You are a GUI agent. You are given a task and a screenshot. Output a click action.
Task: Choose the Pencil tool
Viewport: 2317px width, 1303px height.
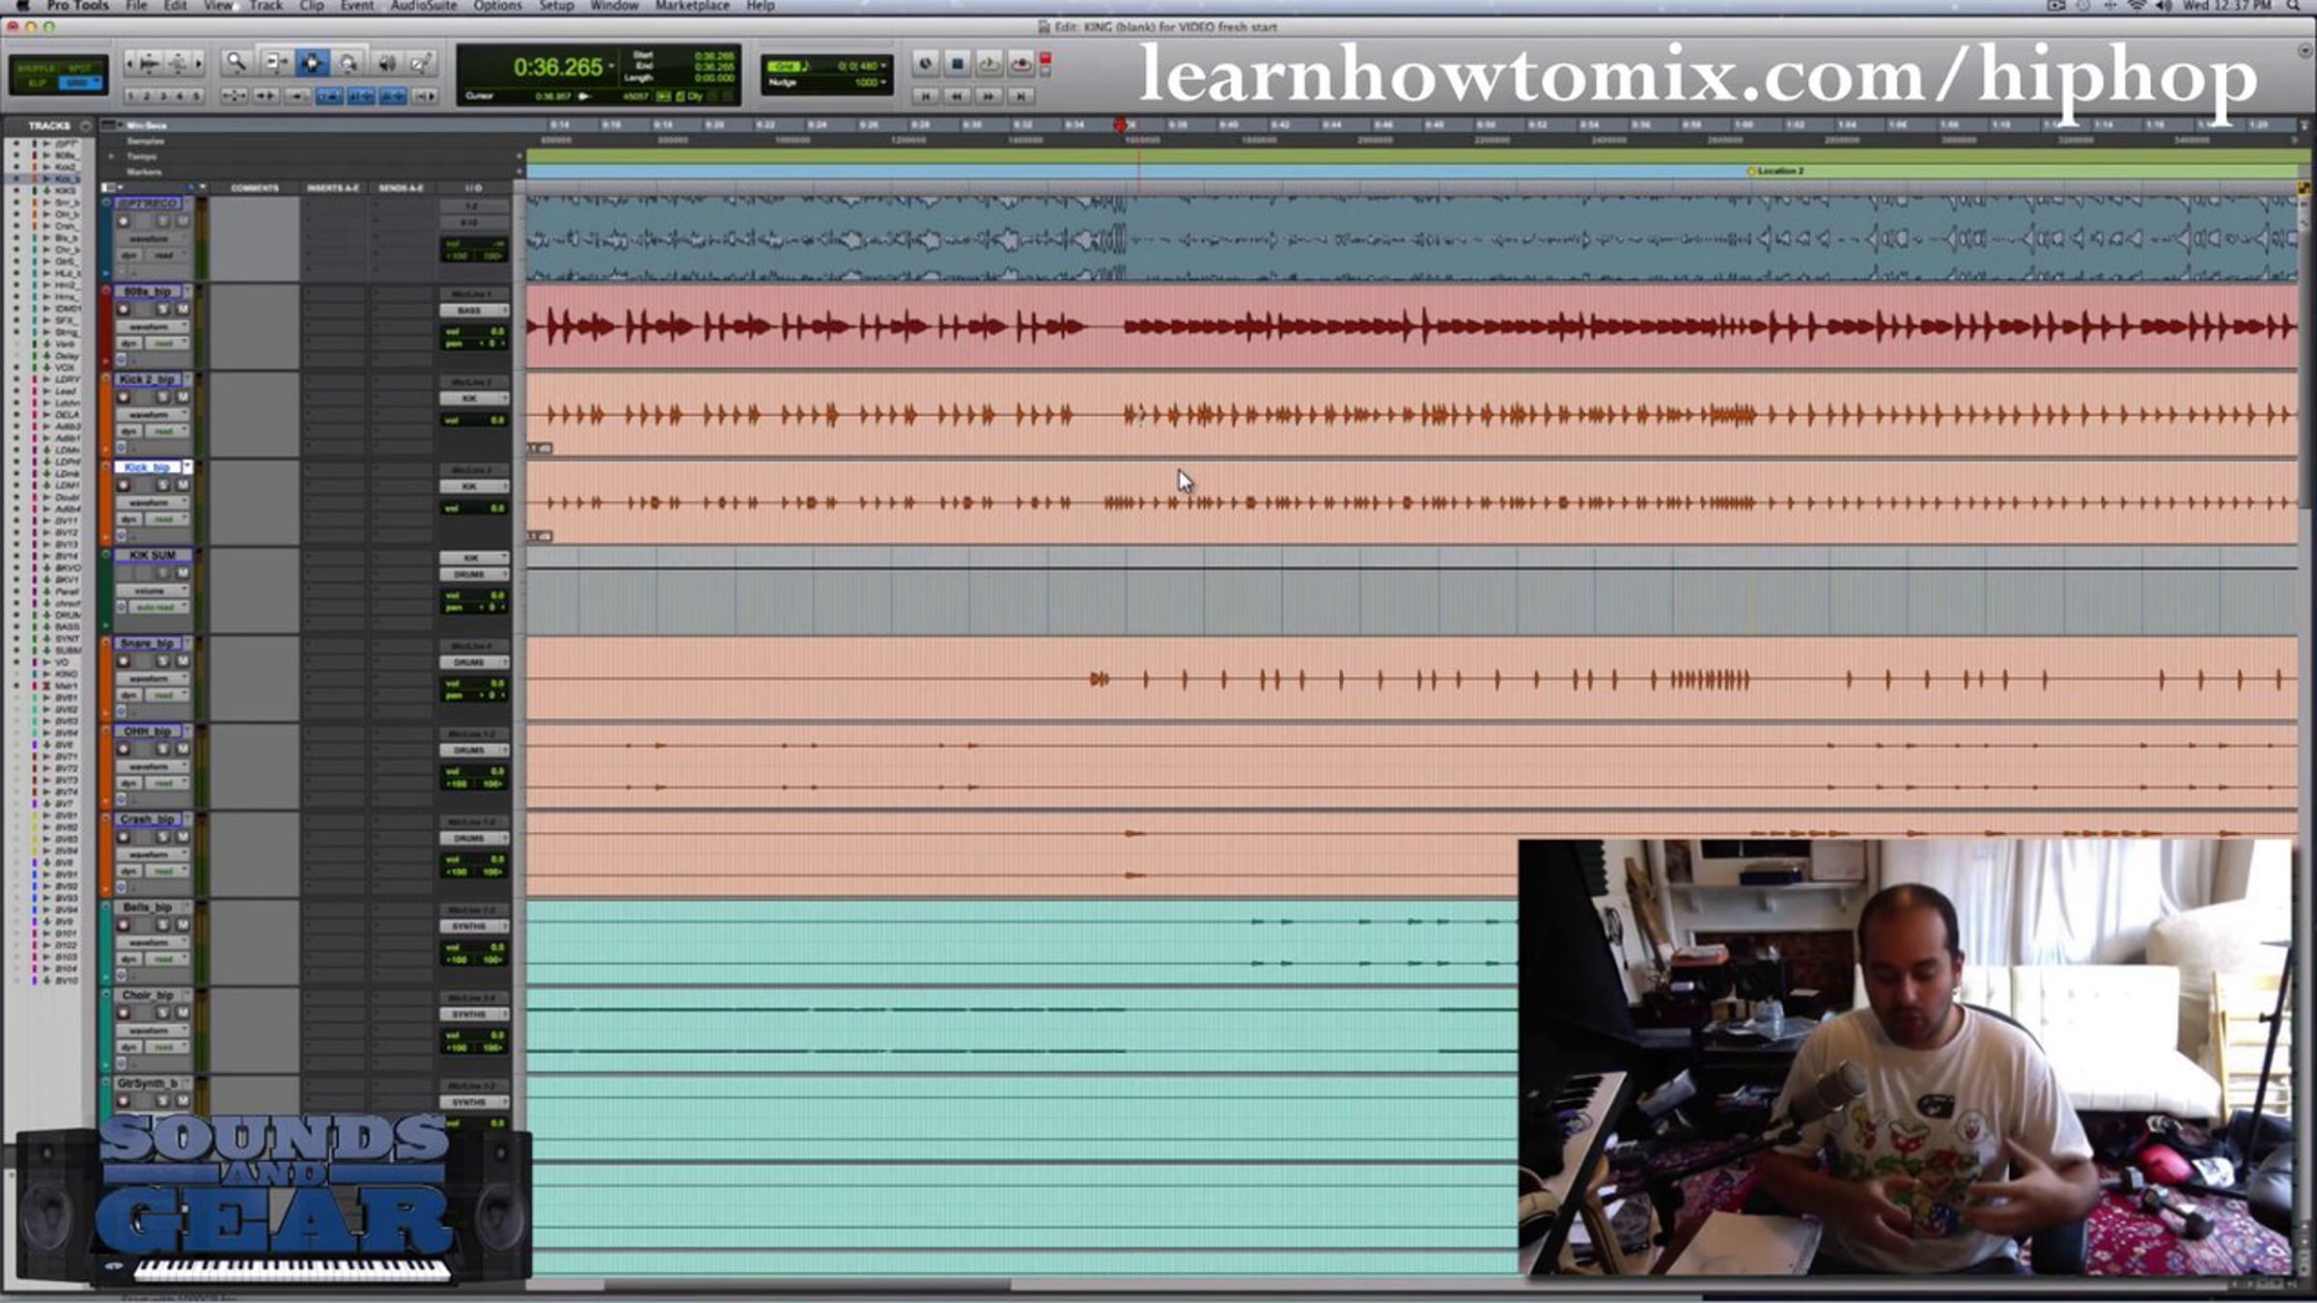tap(421, 64)
